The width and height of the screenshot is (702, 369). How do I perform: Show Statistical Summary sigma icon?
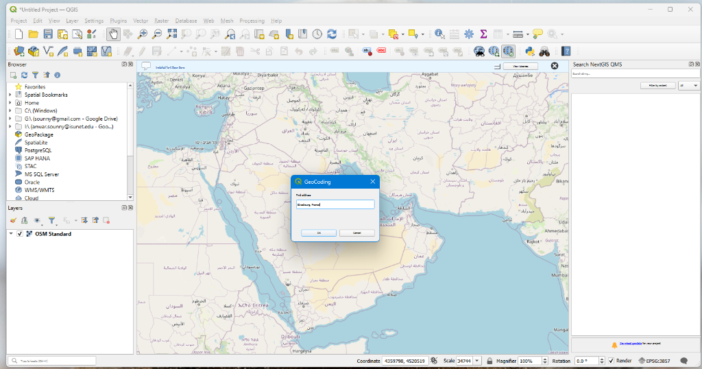(483, 34)
